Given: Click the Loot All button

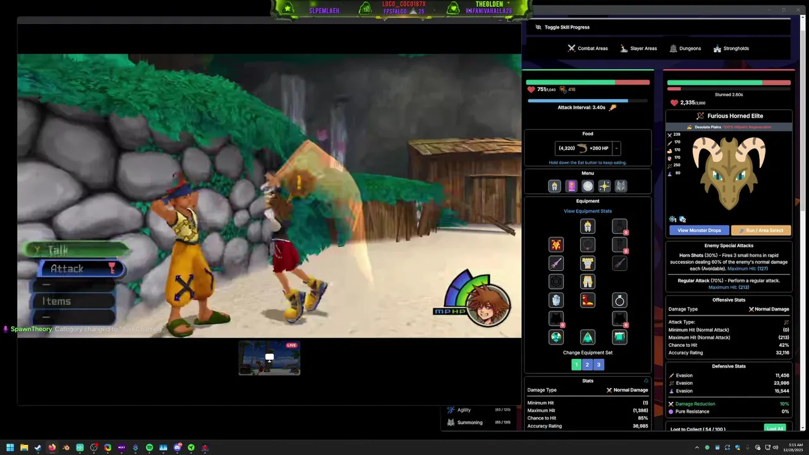Looking at the screenshot, I should pyautogui.click(x=775, y=428).
